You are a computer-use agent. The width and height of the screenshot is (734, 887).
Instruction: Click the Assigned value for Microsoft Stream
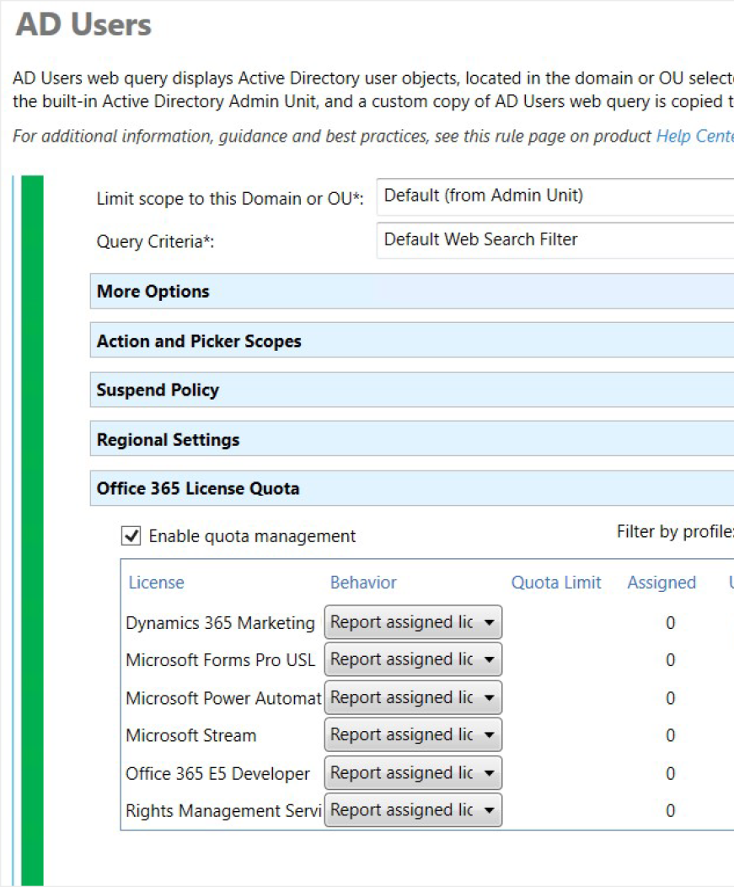tap(670, 735)
